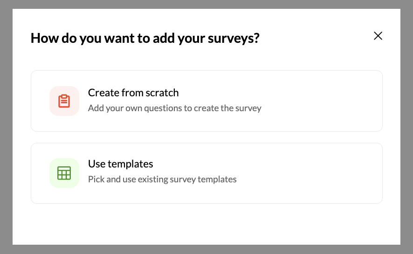
Task: Click the grey overlay below the dialog
Action: coord(206,249)
